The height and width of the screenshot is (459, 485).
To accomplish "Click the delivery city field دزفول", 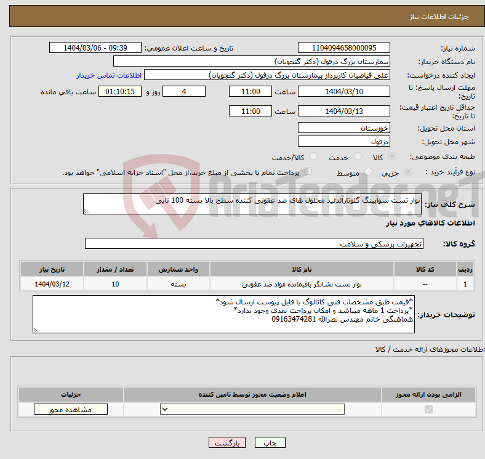I will (344, 142).
